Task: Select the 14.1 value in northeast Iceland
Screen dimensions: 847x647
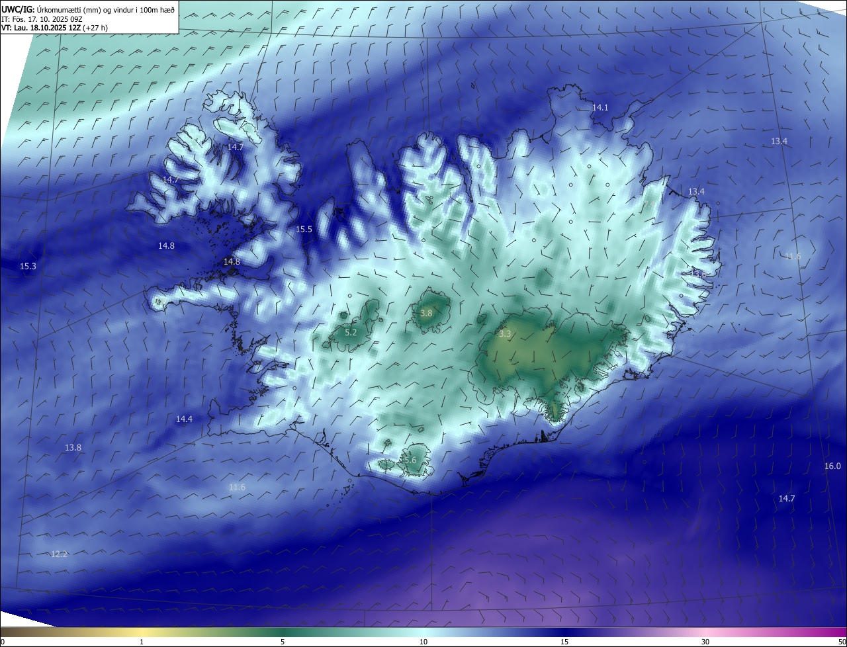Action: pos(600,107)
